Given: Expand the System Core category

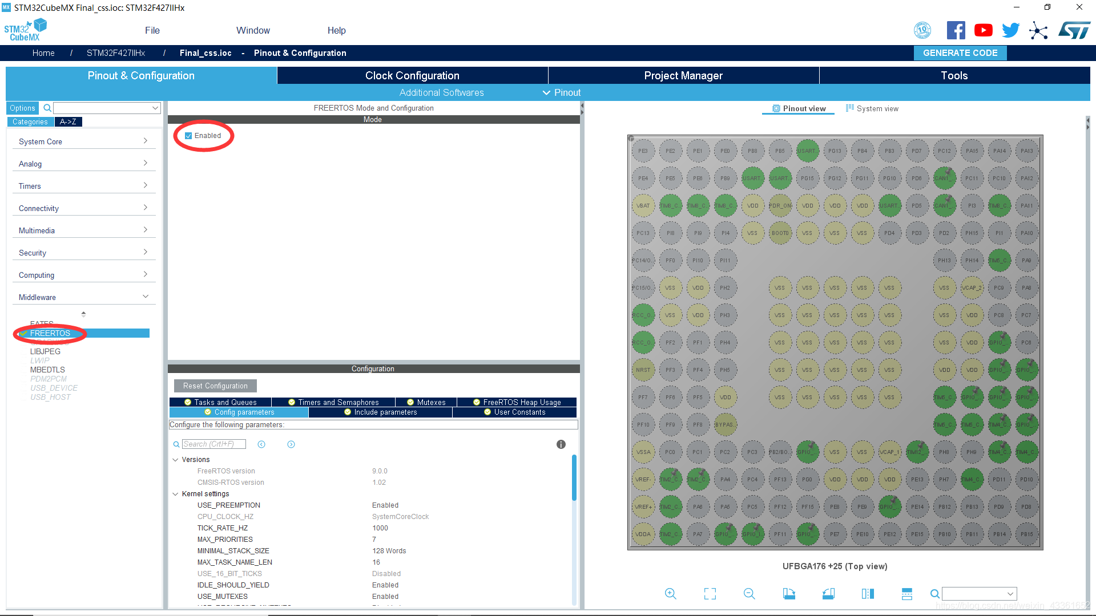Looking at the screenshot, I should click(83, 141).
